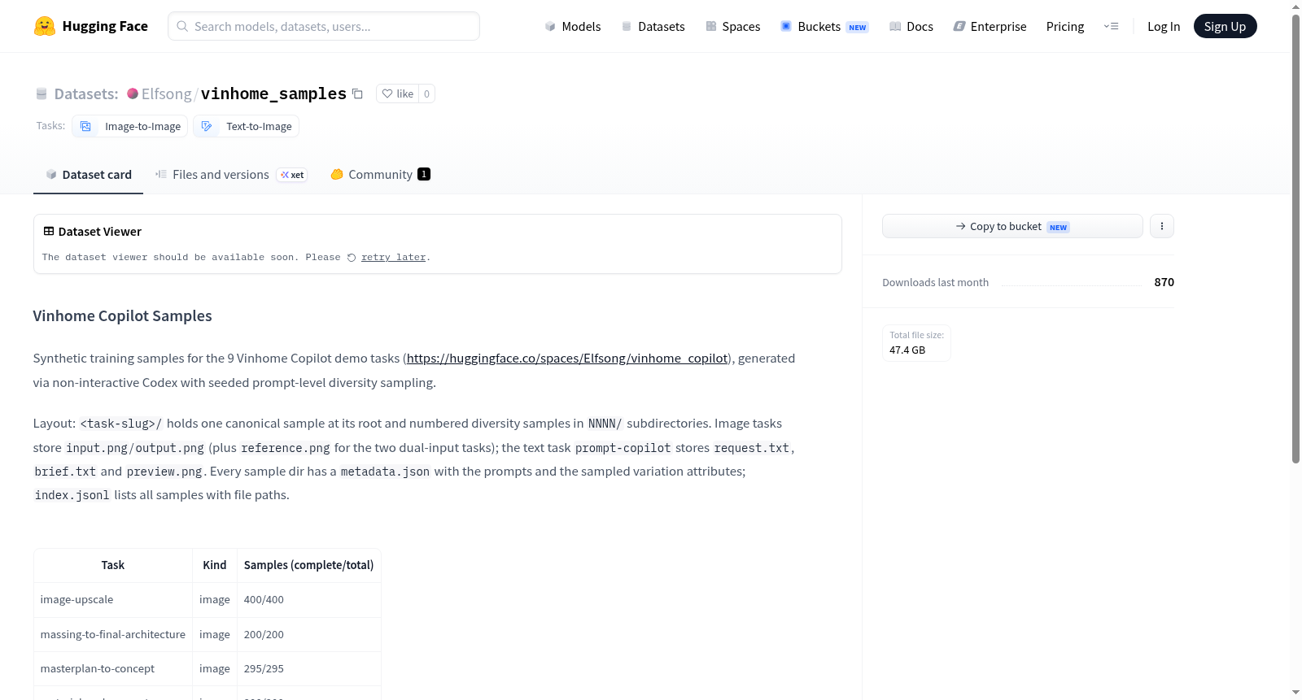The image size is (1302, 700).
Task: Click the Task column header
Action: click(x=113, y=565)
